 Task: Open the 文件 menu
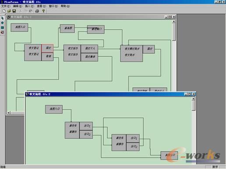coord(6,6)
